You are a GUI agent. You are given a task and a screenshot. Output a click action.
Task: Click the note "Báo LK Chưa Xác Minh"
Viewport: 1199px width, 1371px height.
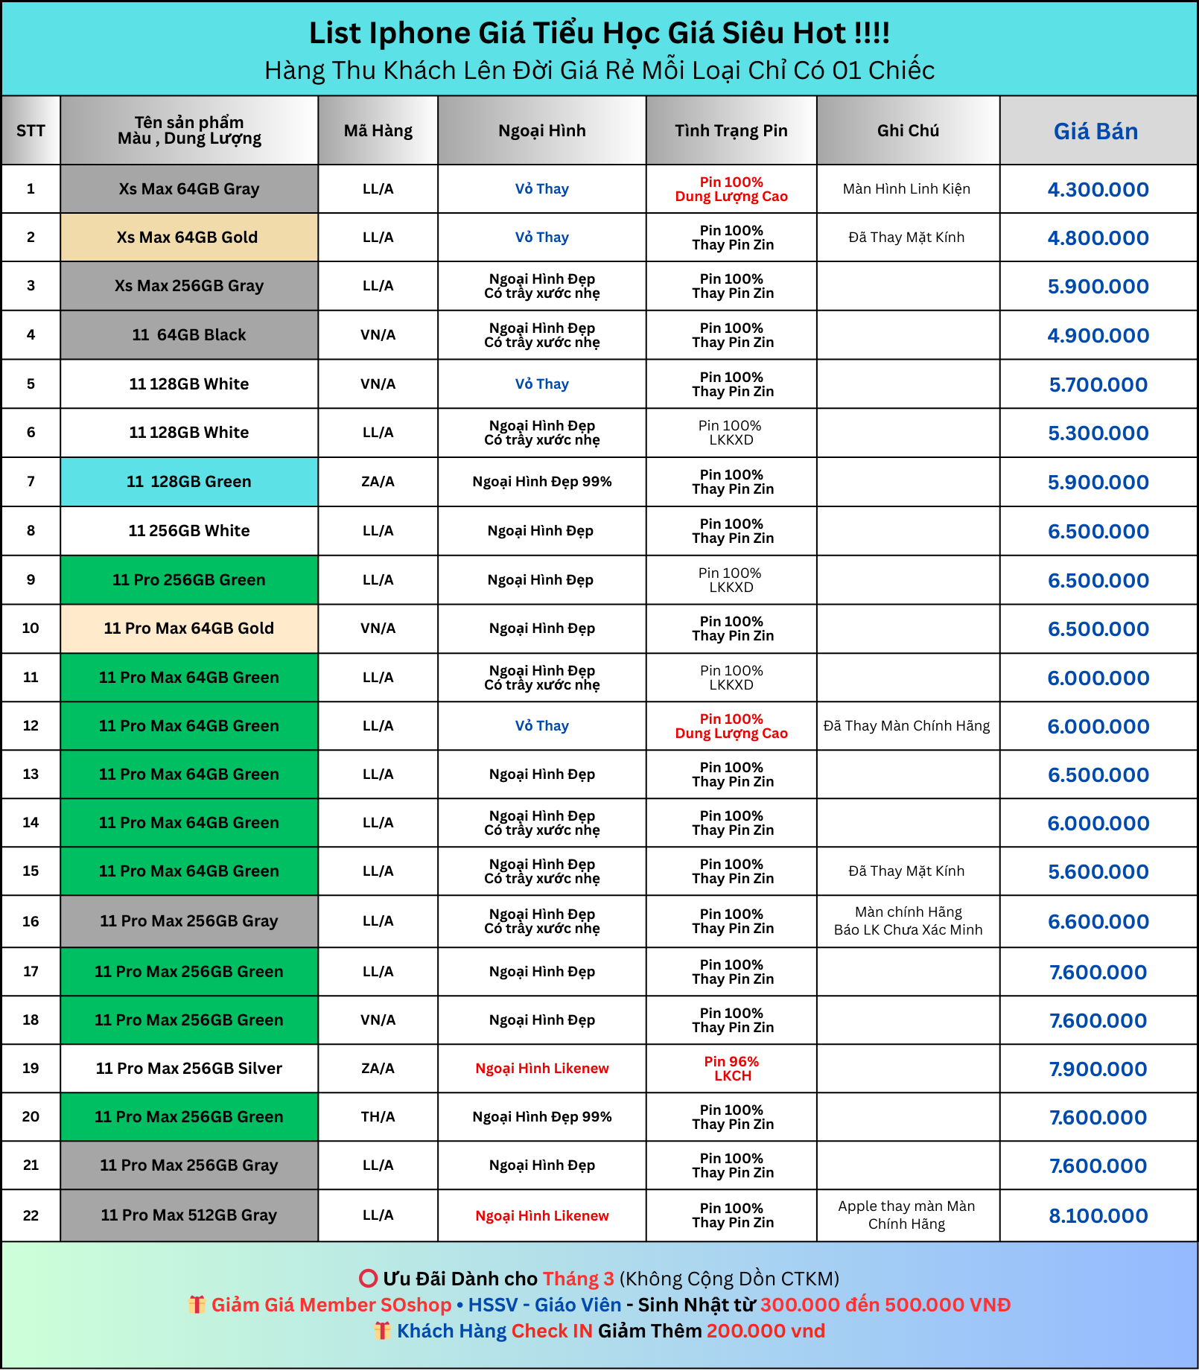(909, 930)
